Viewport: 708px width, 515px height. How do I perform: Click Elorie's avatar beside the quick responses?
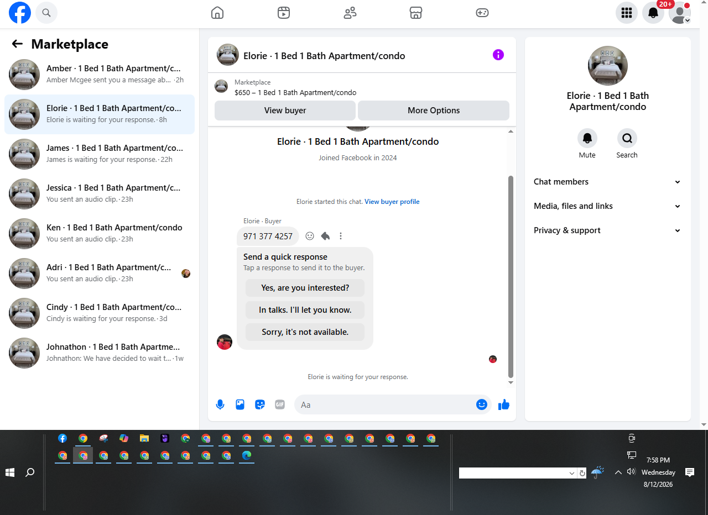pos(225,342)
